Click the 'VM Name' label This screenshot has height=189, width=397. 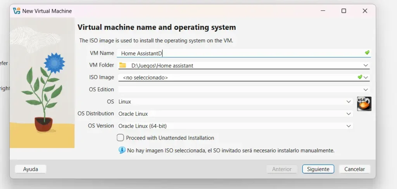(x=102, y=53)
